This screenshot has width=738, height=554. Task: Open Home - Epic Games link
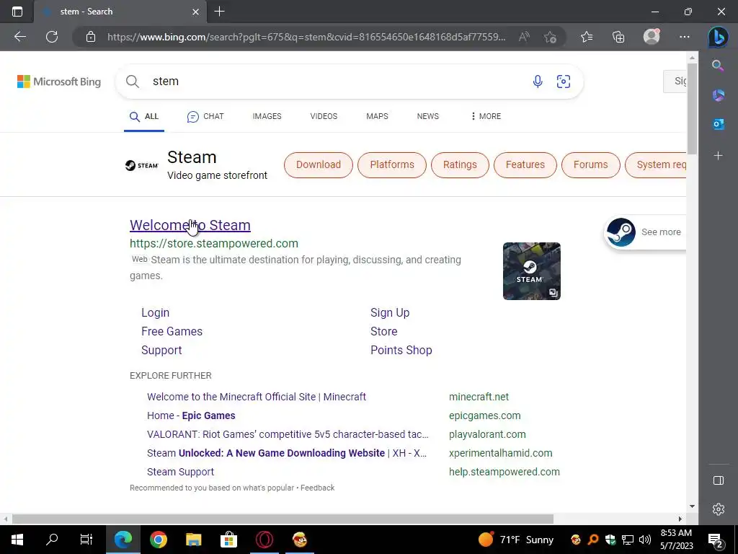pyautogui.click(x=191, y=415)
